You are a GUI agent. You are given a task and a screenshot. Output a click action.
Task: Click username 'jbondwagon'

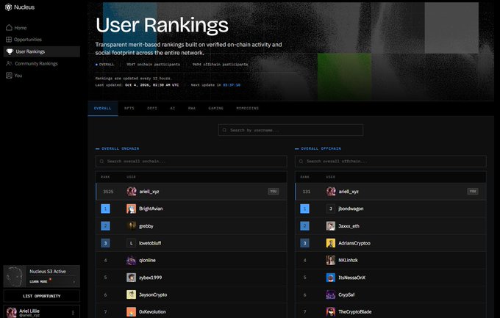point(351,209)
